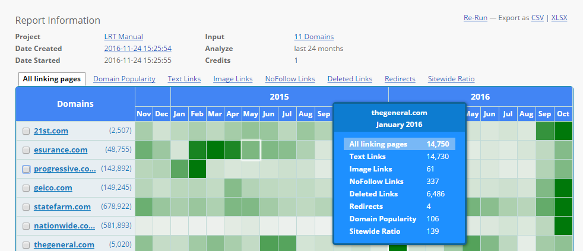Export the report as XLSX
583x251 pixels.
pos(559,17)
